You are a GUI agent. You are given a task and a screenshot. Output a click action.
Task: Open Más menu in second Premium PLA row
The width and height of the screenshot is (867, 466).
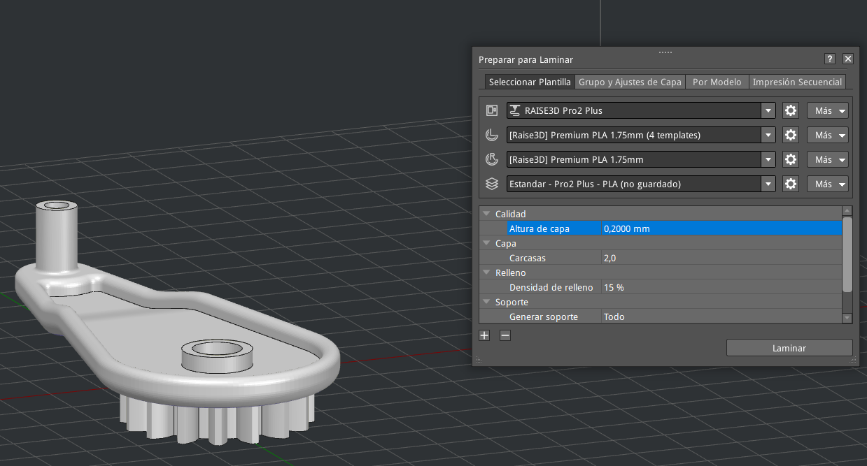(x=828, y=159)
